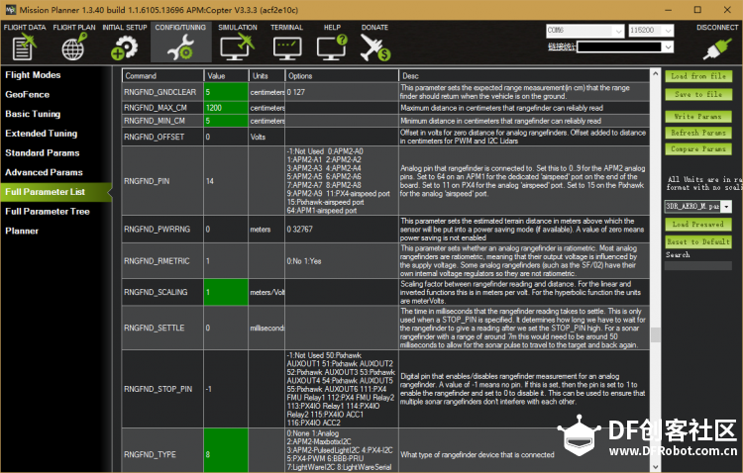Click the RNGFND_PIN command name
743x473 pixels.
pos(147,181)
